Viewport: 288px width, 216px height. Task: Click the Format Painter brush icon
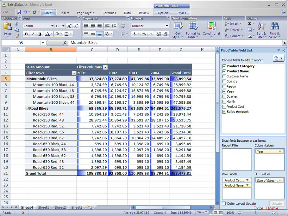coord(17,36)
